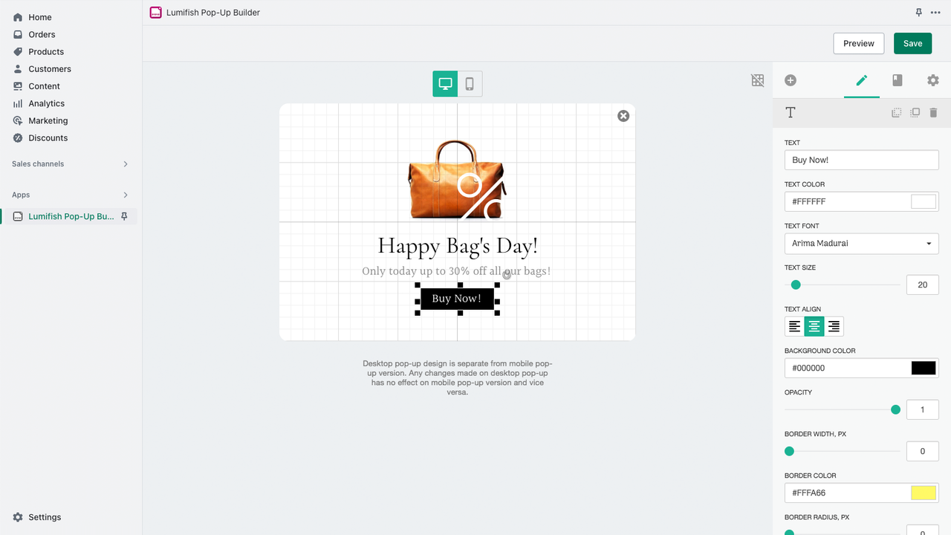Click the percent sign graphic on bag
The height and width of the screenshot is (535, 951).
(483, 198)
